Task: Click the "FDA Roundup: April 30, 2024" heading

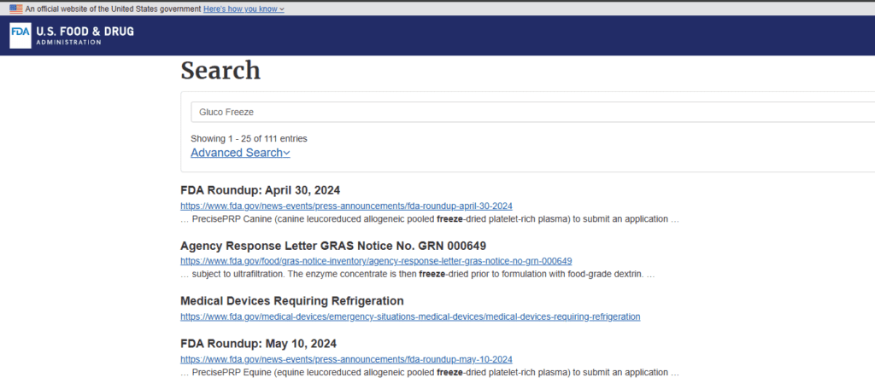Action: (260, 189)
